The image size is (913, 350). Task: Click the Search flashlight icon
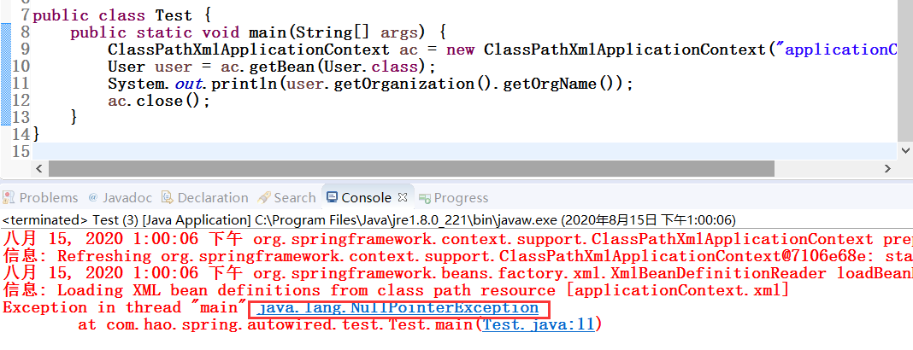click(x=264, y=198)
